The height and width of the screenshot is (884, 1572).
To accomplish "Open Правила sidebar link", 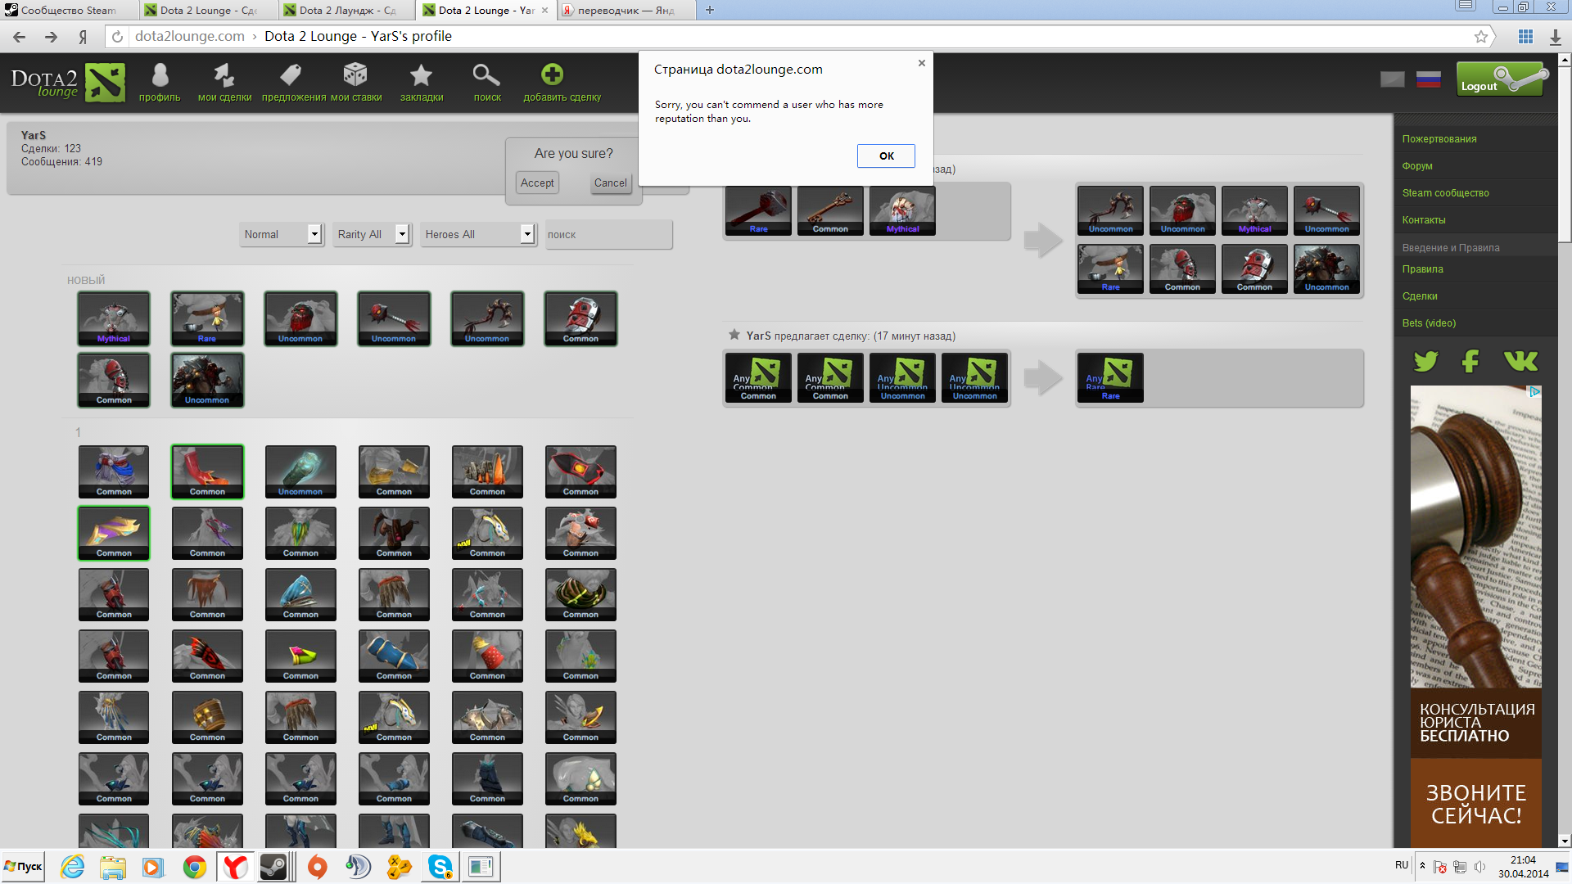I will click(x=1422, y=269).
